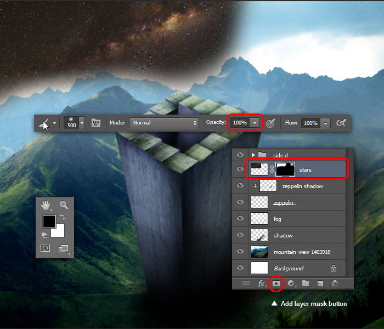Create new fill or adjustment layer

click(291, 283)
